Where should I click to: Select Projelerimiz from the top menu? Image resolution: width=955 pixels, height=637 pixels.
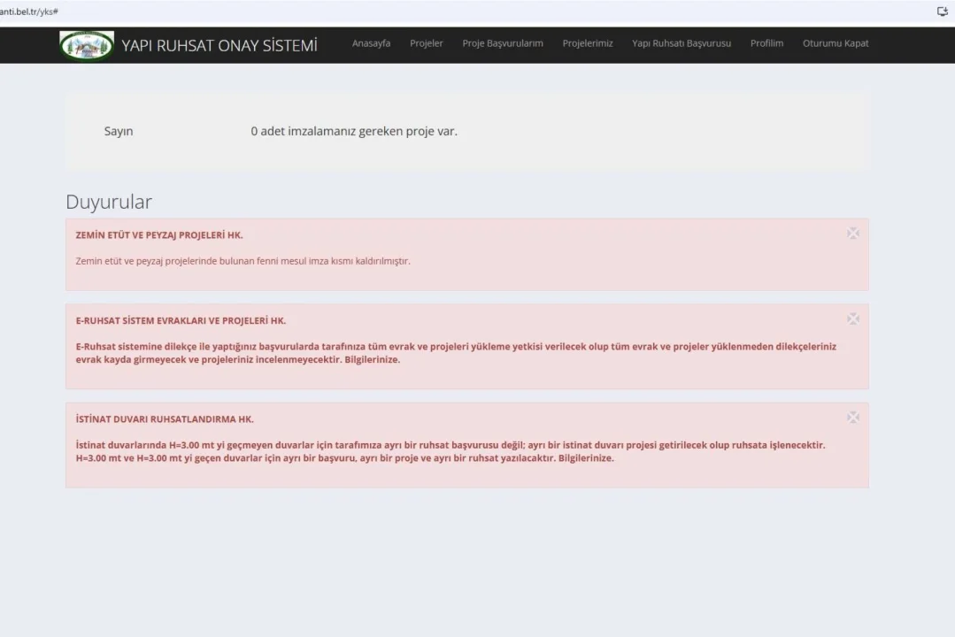coord(587,43)
